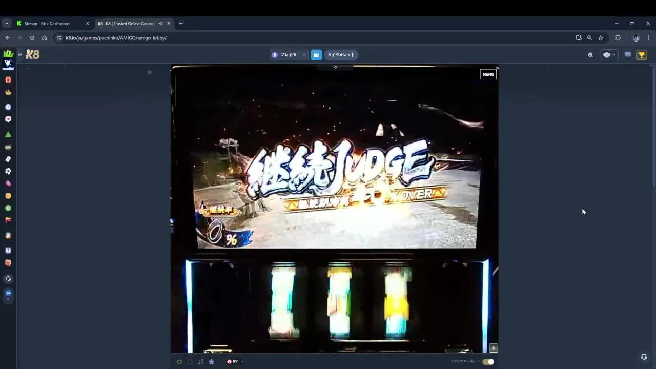Click the 継続JUDGE pachinko game screen

[334, 209]
